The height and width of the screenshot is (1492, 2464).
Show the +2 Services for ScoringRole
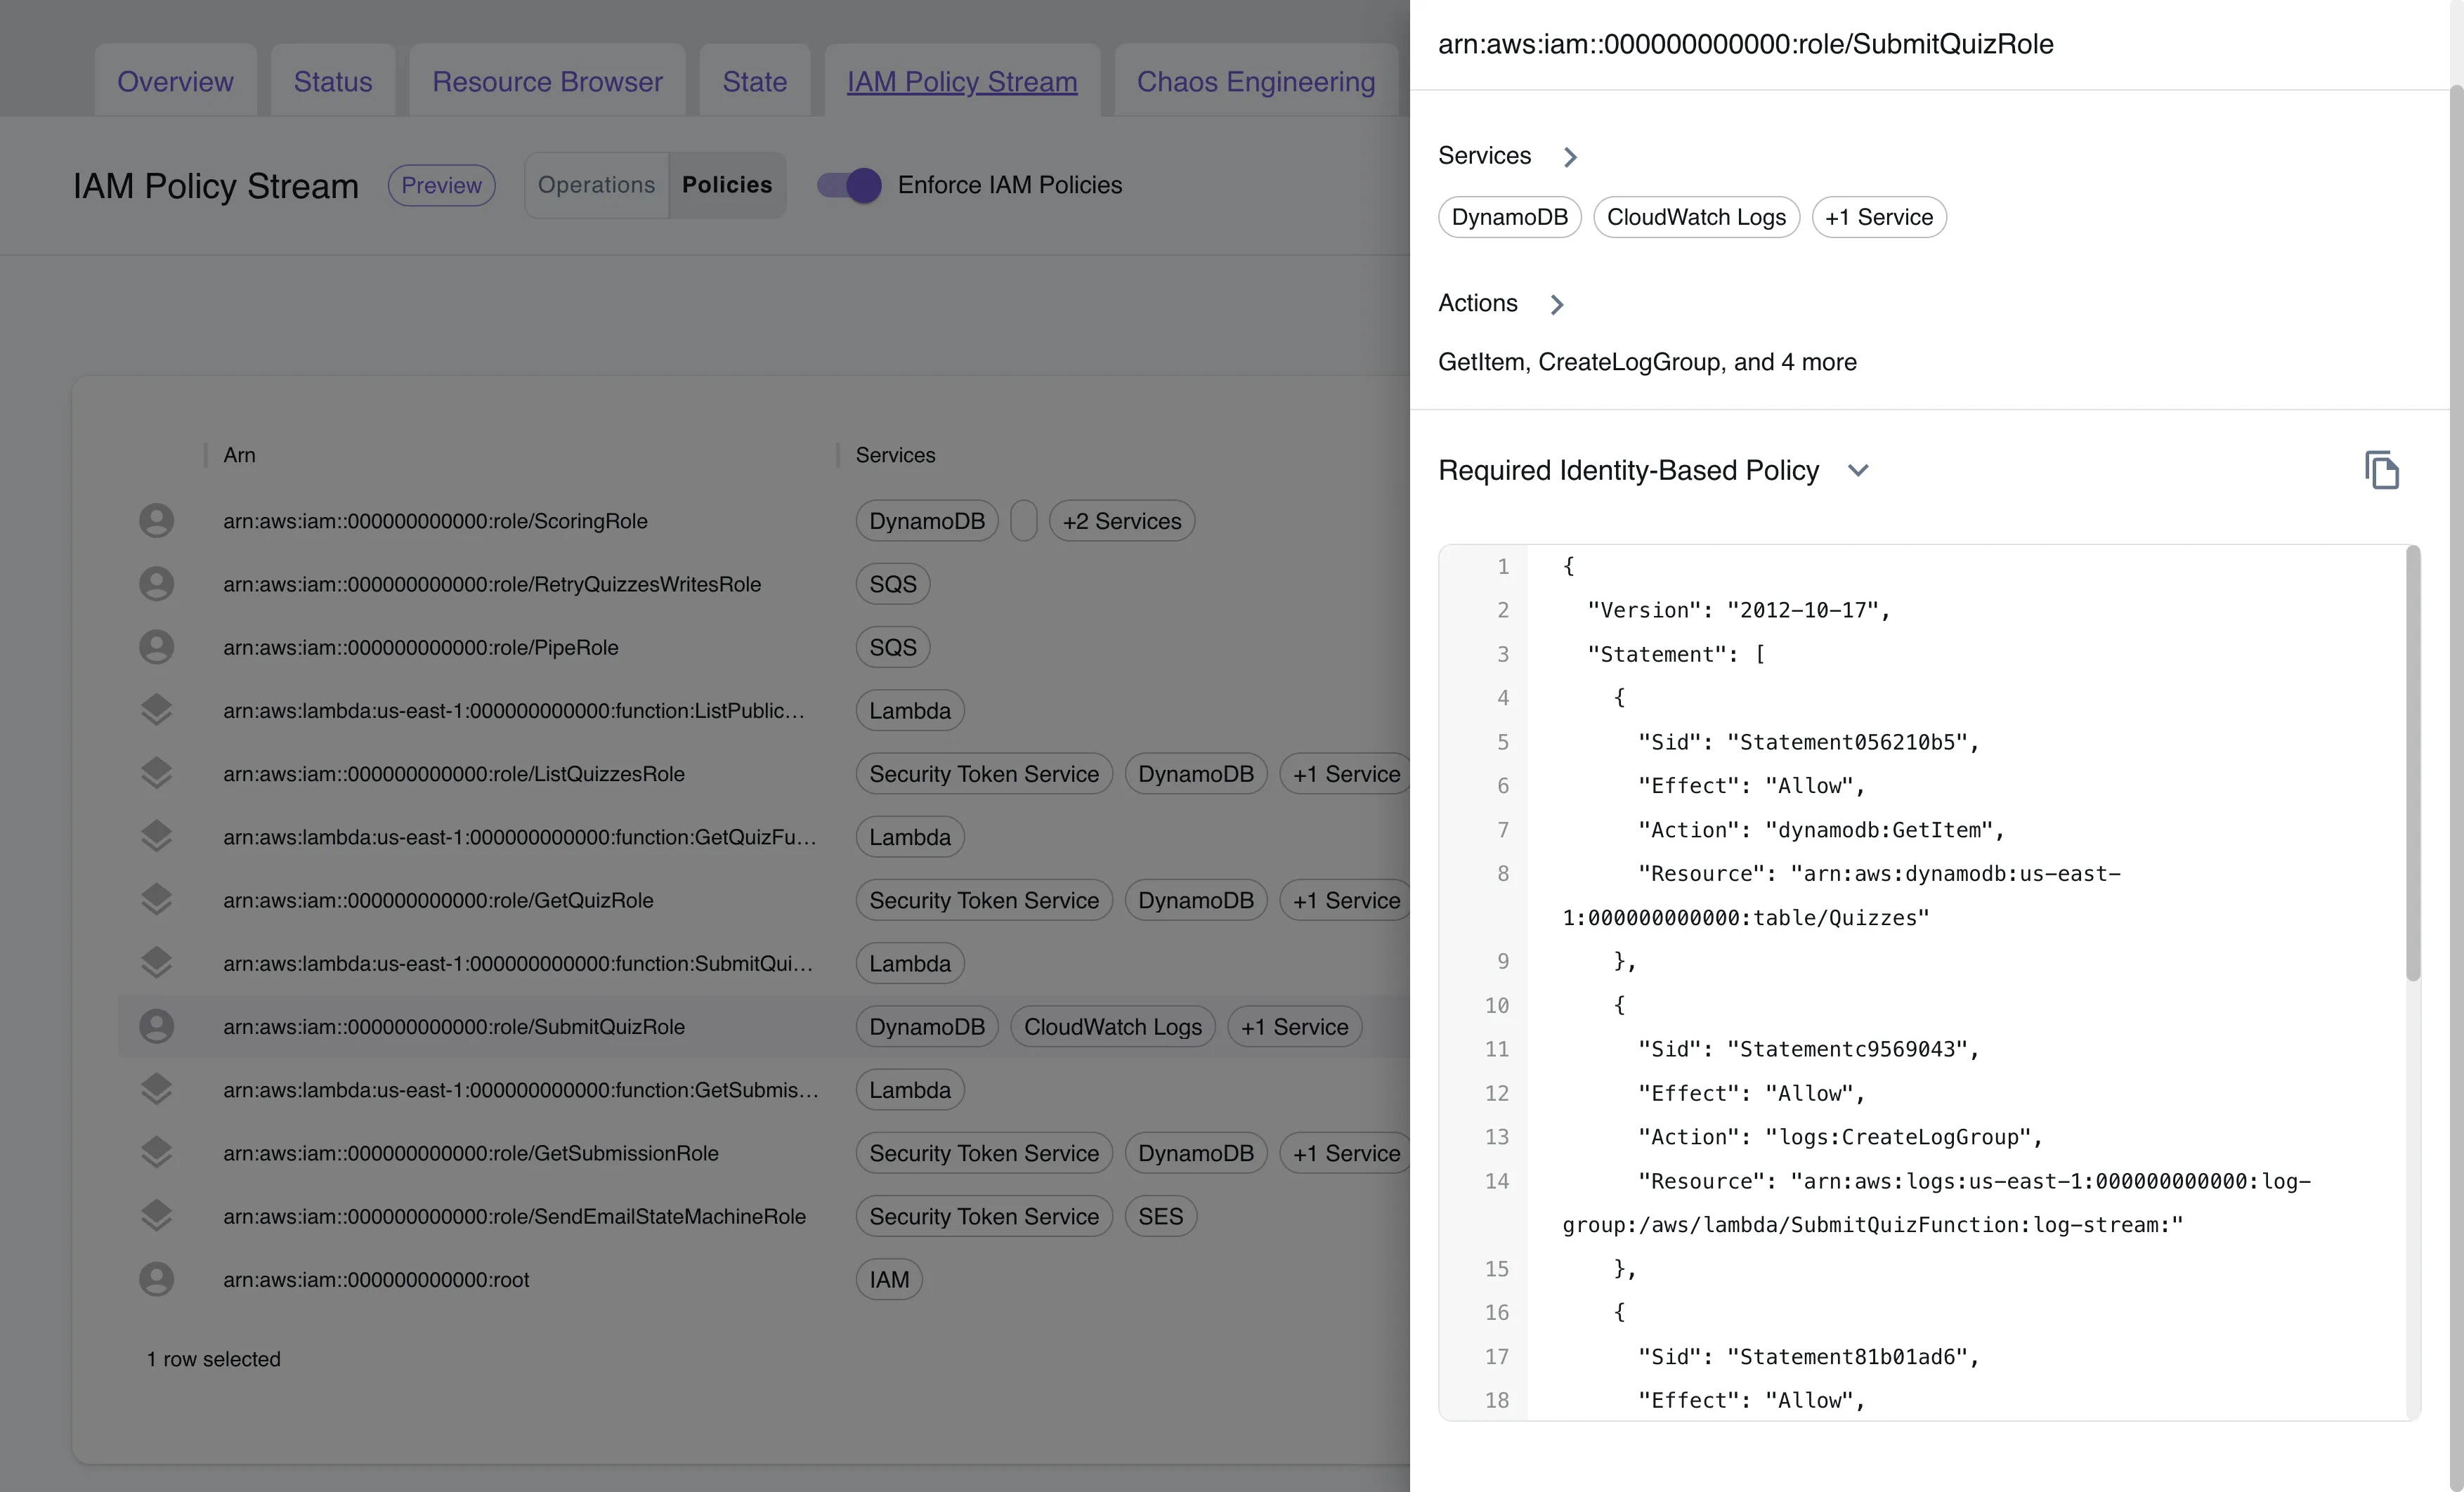pos(1121,520)
